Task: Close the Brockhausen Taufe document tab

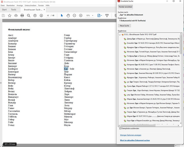Action: 44,9
